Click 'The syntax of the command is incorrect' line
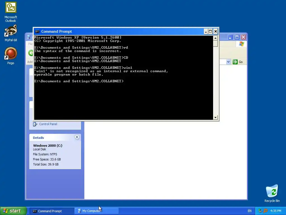Image resolution: width=286 pixels, height=215 pixels. point(78,51)
